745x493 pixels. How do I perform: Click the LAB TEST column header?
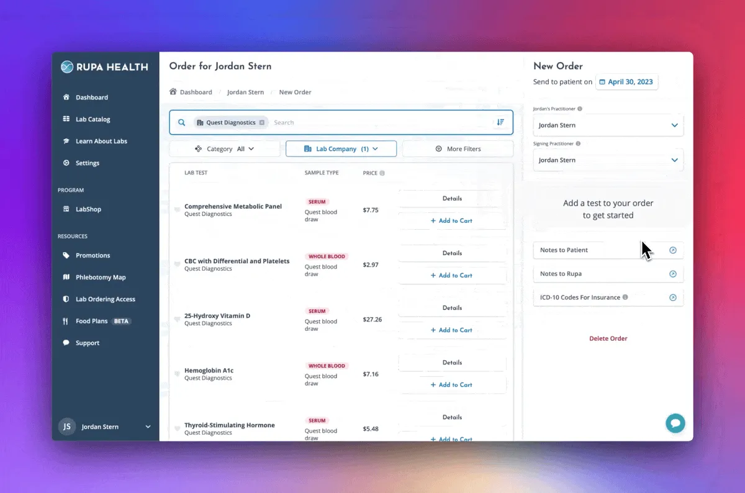(196, 173)
